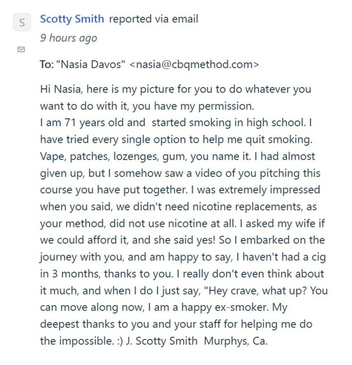Click the ":)" smiley in the message

tap(117, 341)
